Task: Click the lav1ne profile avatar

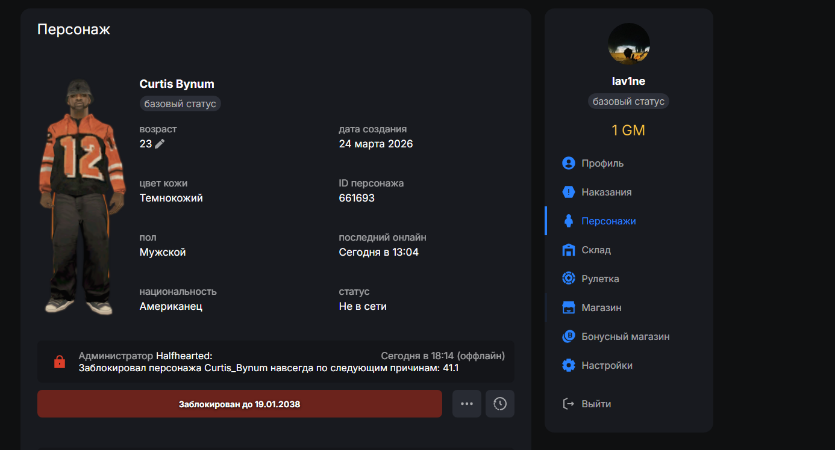Action: (x=628, y=43)
